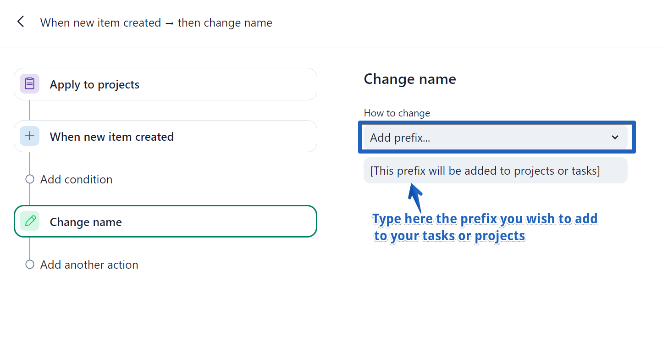The width and height of the screenshot is (668, 348).
Task: Select the Apply to projects step
Action: pos(165,84)
